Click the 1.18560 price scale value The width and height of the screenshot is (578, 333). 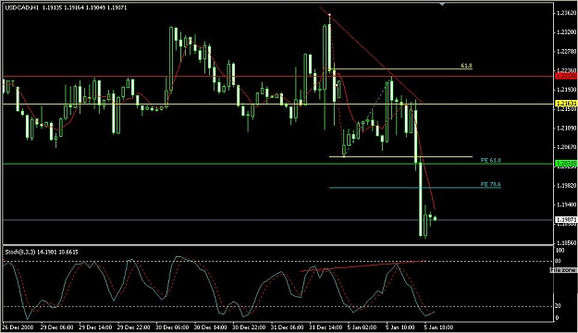pyautogui.click(x=566, y=243)
